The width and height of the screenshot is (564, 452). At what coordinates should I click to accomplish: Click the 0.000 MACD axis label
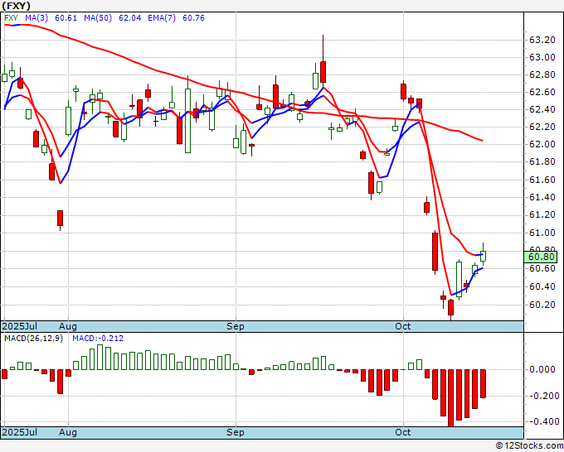pos(542,370)
